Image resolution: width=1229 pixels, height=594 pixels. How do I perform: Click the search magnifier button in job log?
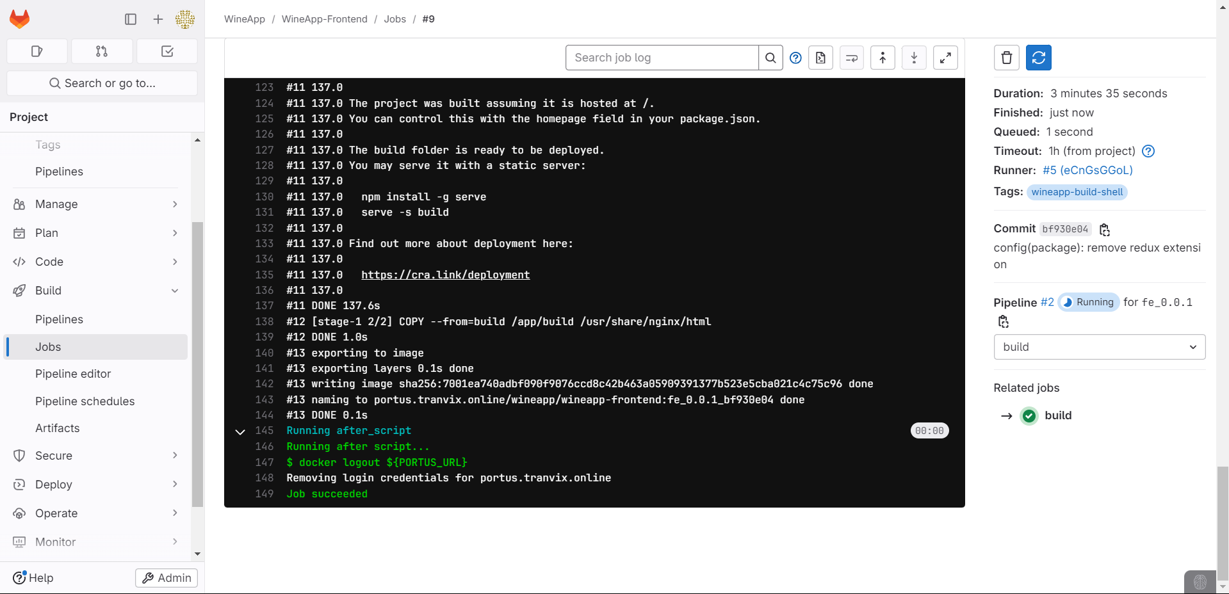point(770,58)
